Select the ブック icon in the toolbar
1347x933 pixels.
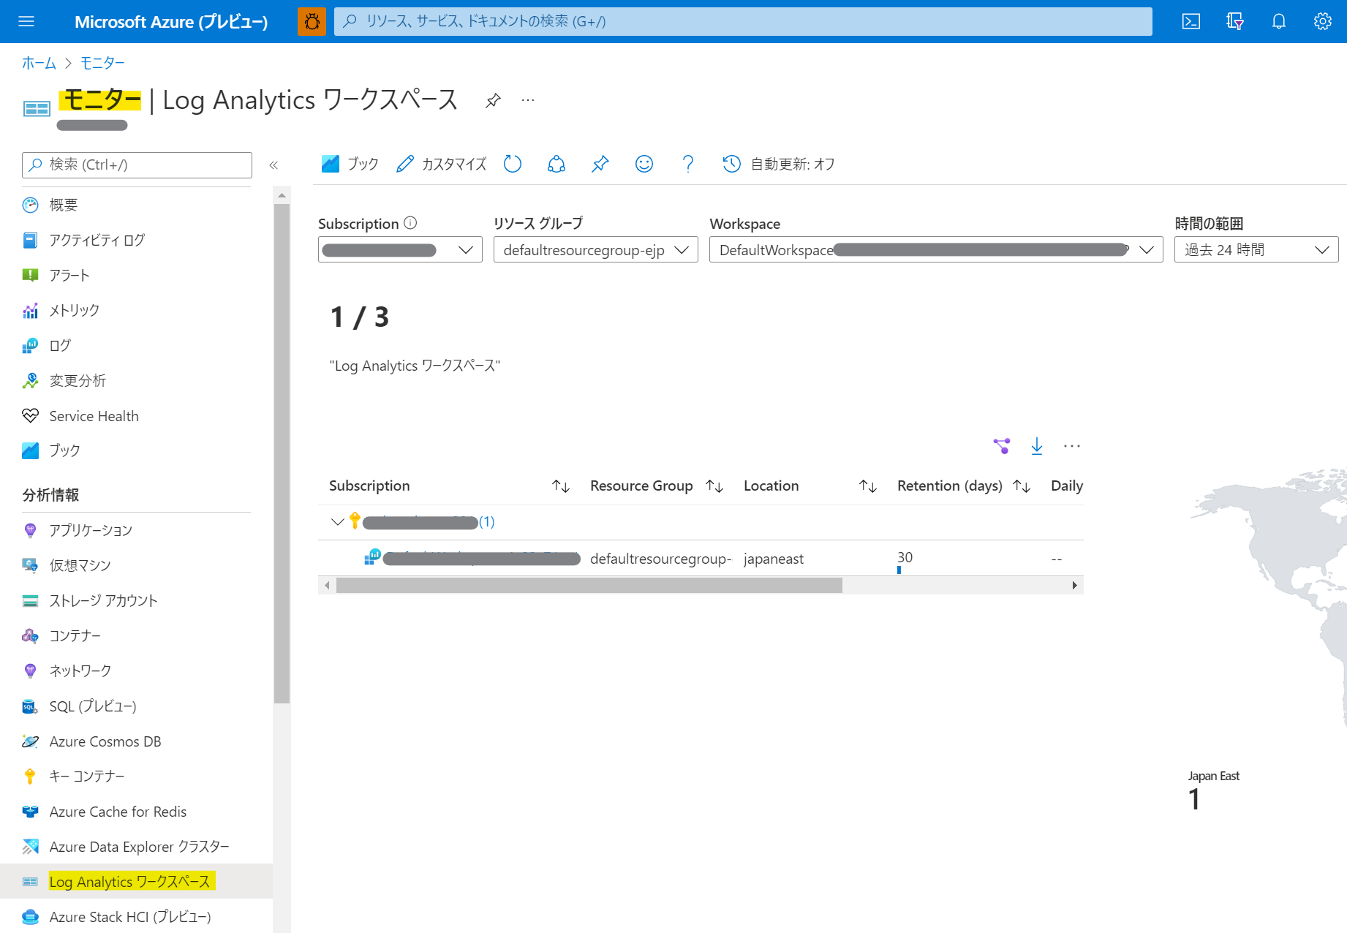pos(350,164)
